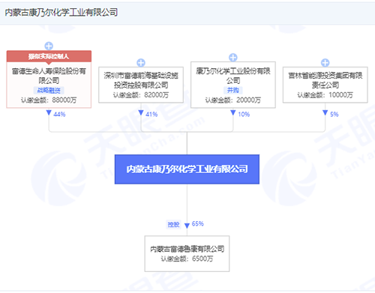Expand the plus icon above 康乃尔化学工业股份有限公司
Image resolution: width=375 pixels, height=293 pixels.
pos(233,58)
